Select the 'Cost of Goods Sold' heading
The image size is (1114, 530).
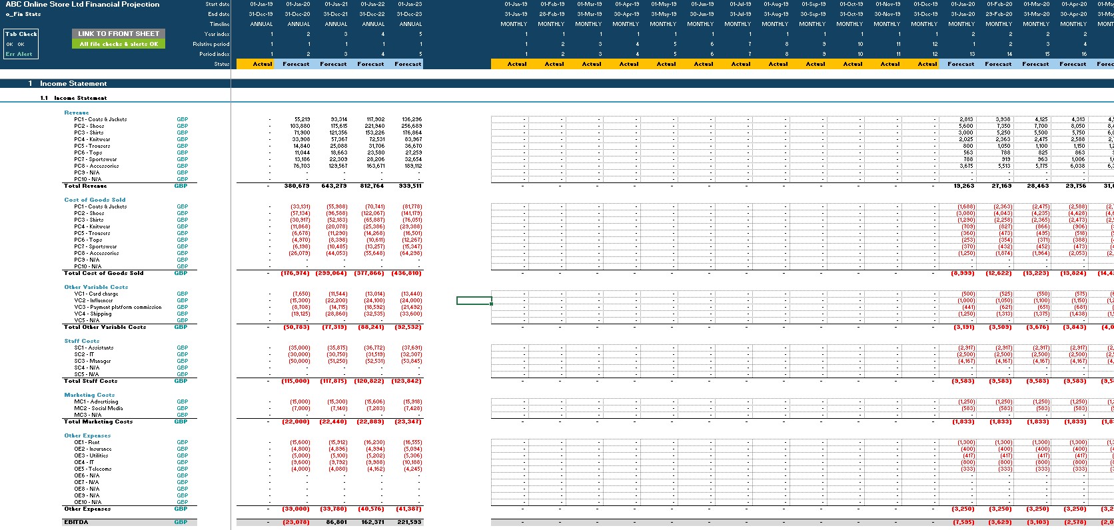tap(95, 200)
